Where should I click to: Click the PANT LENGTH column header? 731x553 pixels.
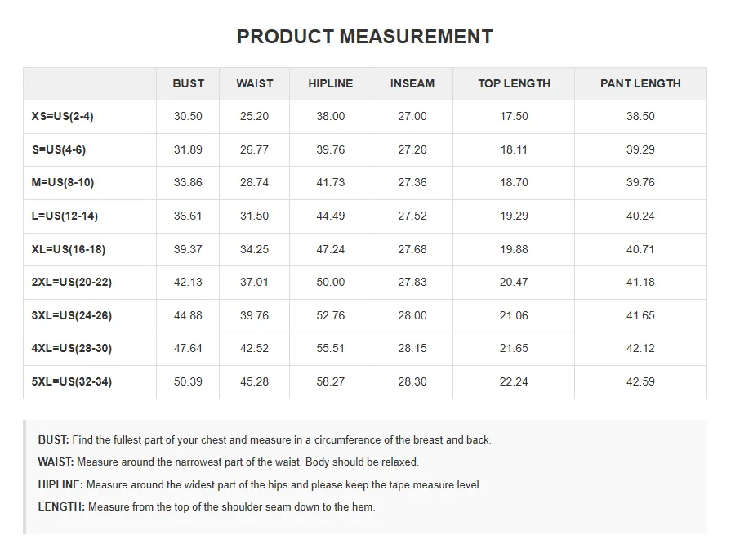640,83
